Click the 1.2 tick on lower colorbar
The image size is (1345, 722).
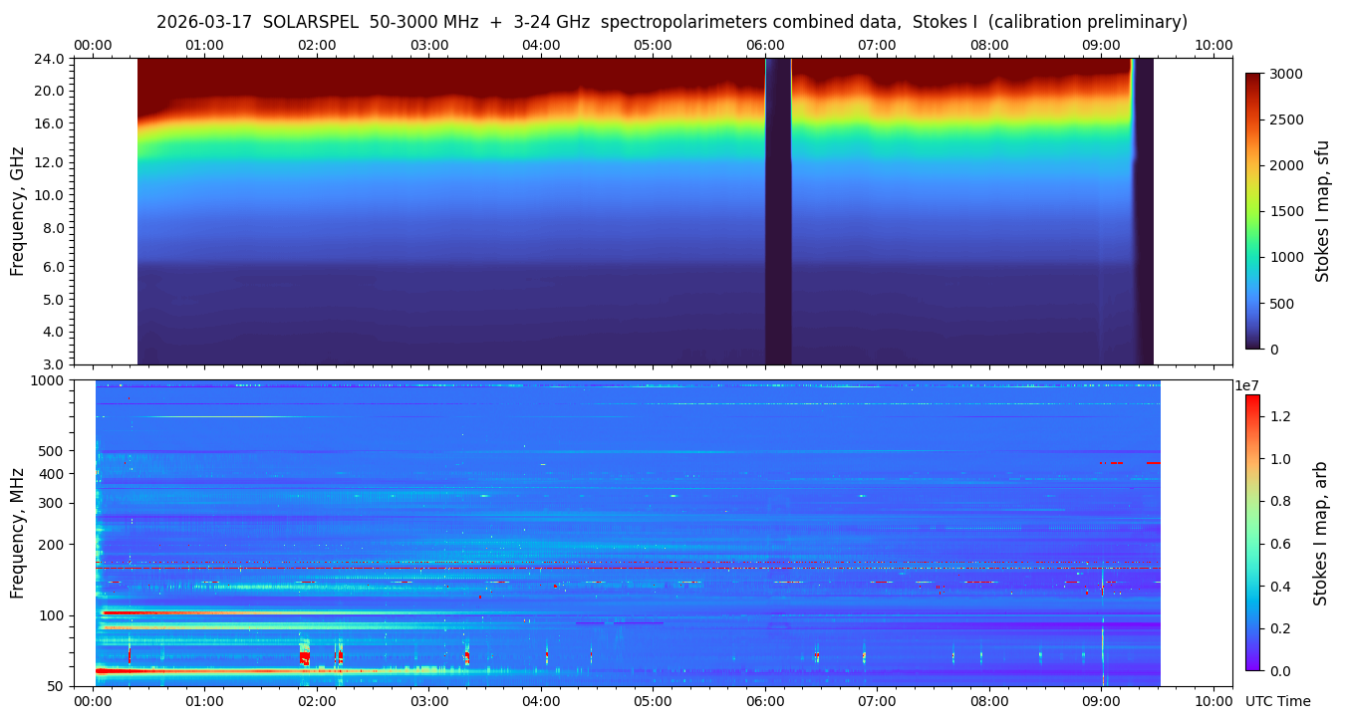[x=1278, y=416]
